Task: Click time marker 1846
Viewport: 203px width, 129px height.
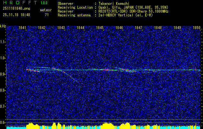Action: [x=119, y=27]
